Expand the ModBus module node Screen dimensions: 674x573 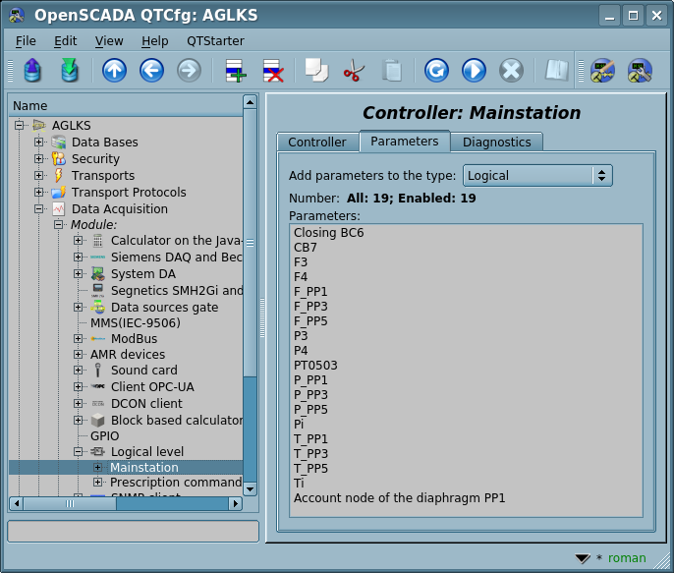pyautogui.click(x=79, y=339)
